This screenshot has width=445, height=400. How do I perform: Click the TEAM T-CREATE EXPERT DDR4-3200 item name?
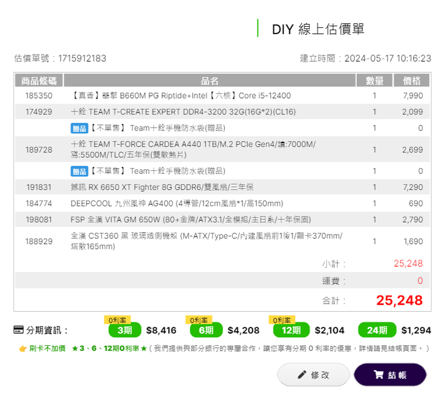[x=183, y=112]
